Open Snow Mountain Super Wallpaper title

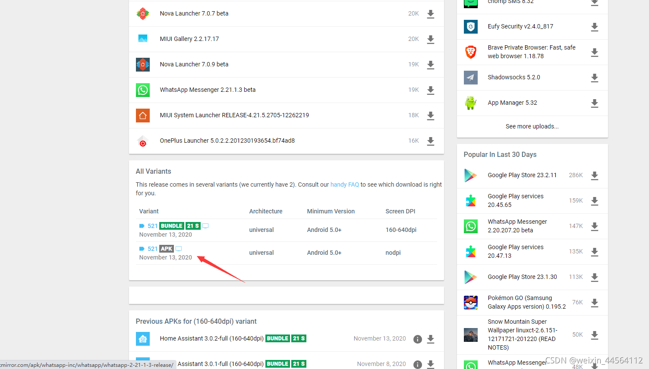(x=523, y=335)
